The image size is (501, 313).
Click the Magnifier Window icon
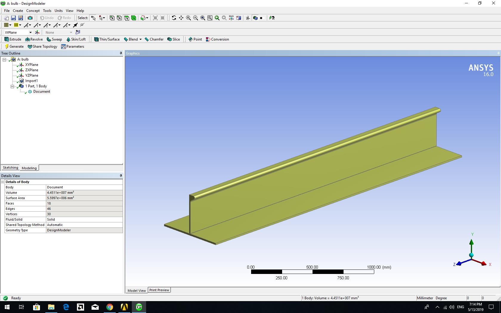pos(210,18)
